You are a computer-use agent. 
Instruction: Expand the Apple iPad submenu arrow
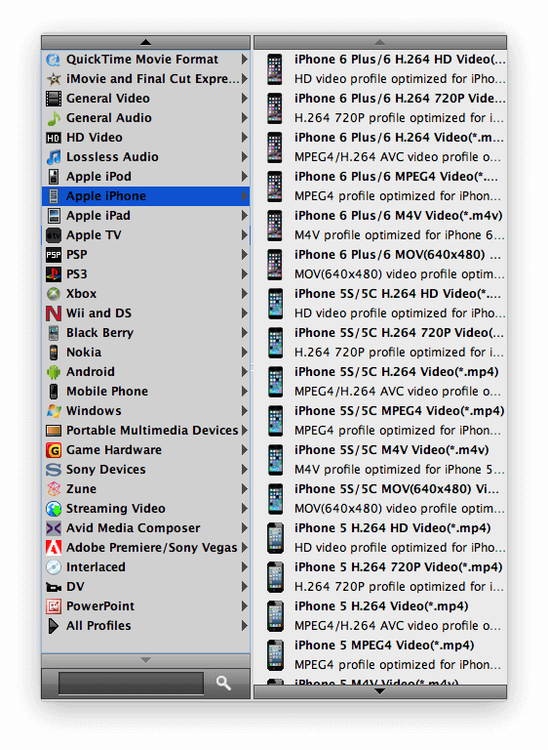point(244,216)
